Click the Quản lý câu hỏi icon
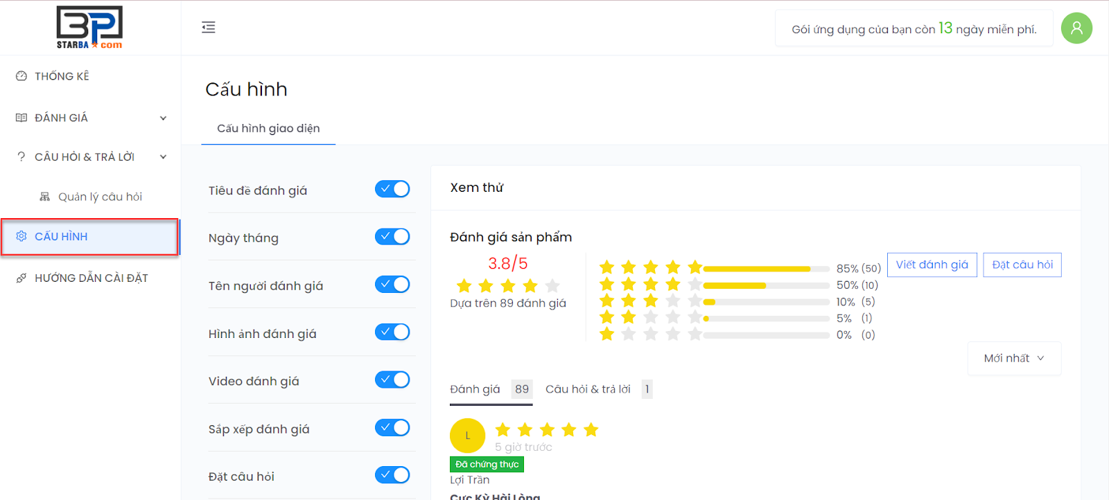This screenshot has width=1109, height=500. point(45,197)
